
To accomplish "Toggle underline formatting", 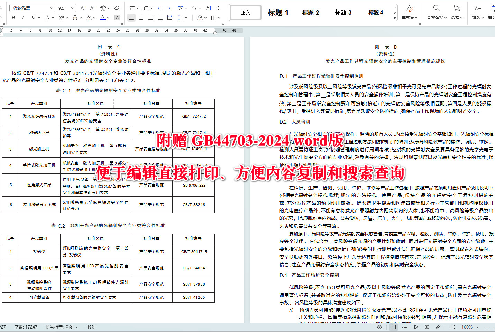I will click(33, 18).
